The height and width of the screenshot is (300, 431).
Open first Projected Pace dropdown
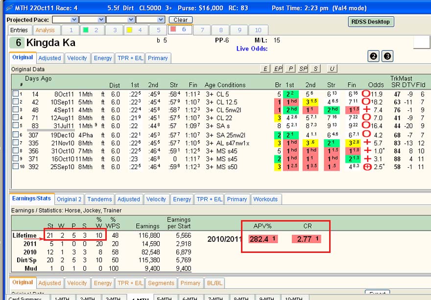(x=73, y=20)
